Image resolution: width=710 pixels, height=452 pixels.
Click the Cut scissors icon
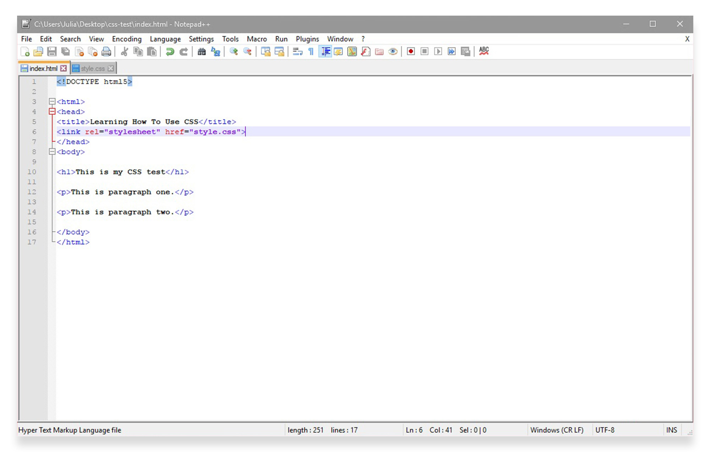(x=124, y=52)
